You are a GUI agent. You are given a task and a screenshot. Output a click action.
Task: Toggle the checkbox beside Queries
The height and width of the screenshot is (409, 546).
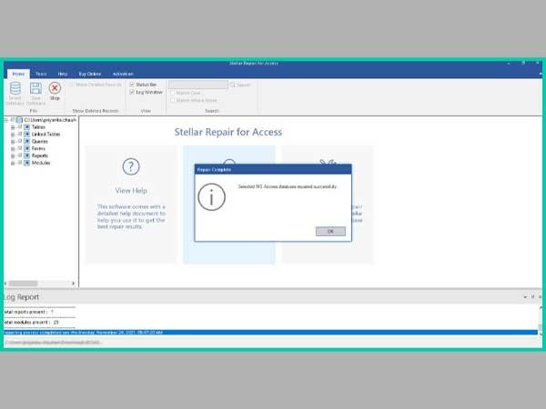(x=20, y=141)
